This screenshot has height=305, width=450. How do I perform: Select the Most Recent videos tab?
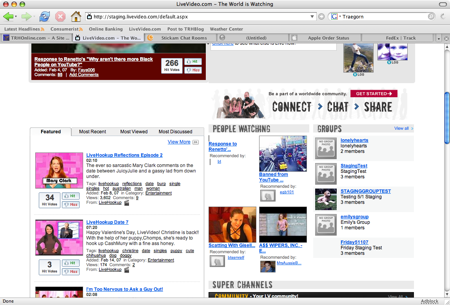point(93,132)
